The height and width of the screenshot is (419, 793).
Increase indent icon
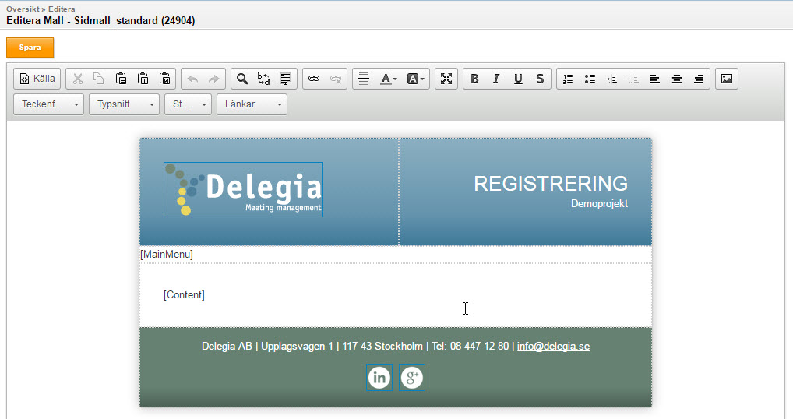(611, 79)
